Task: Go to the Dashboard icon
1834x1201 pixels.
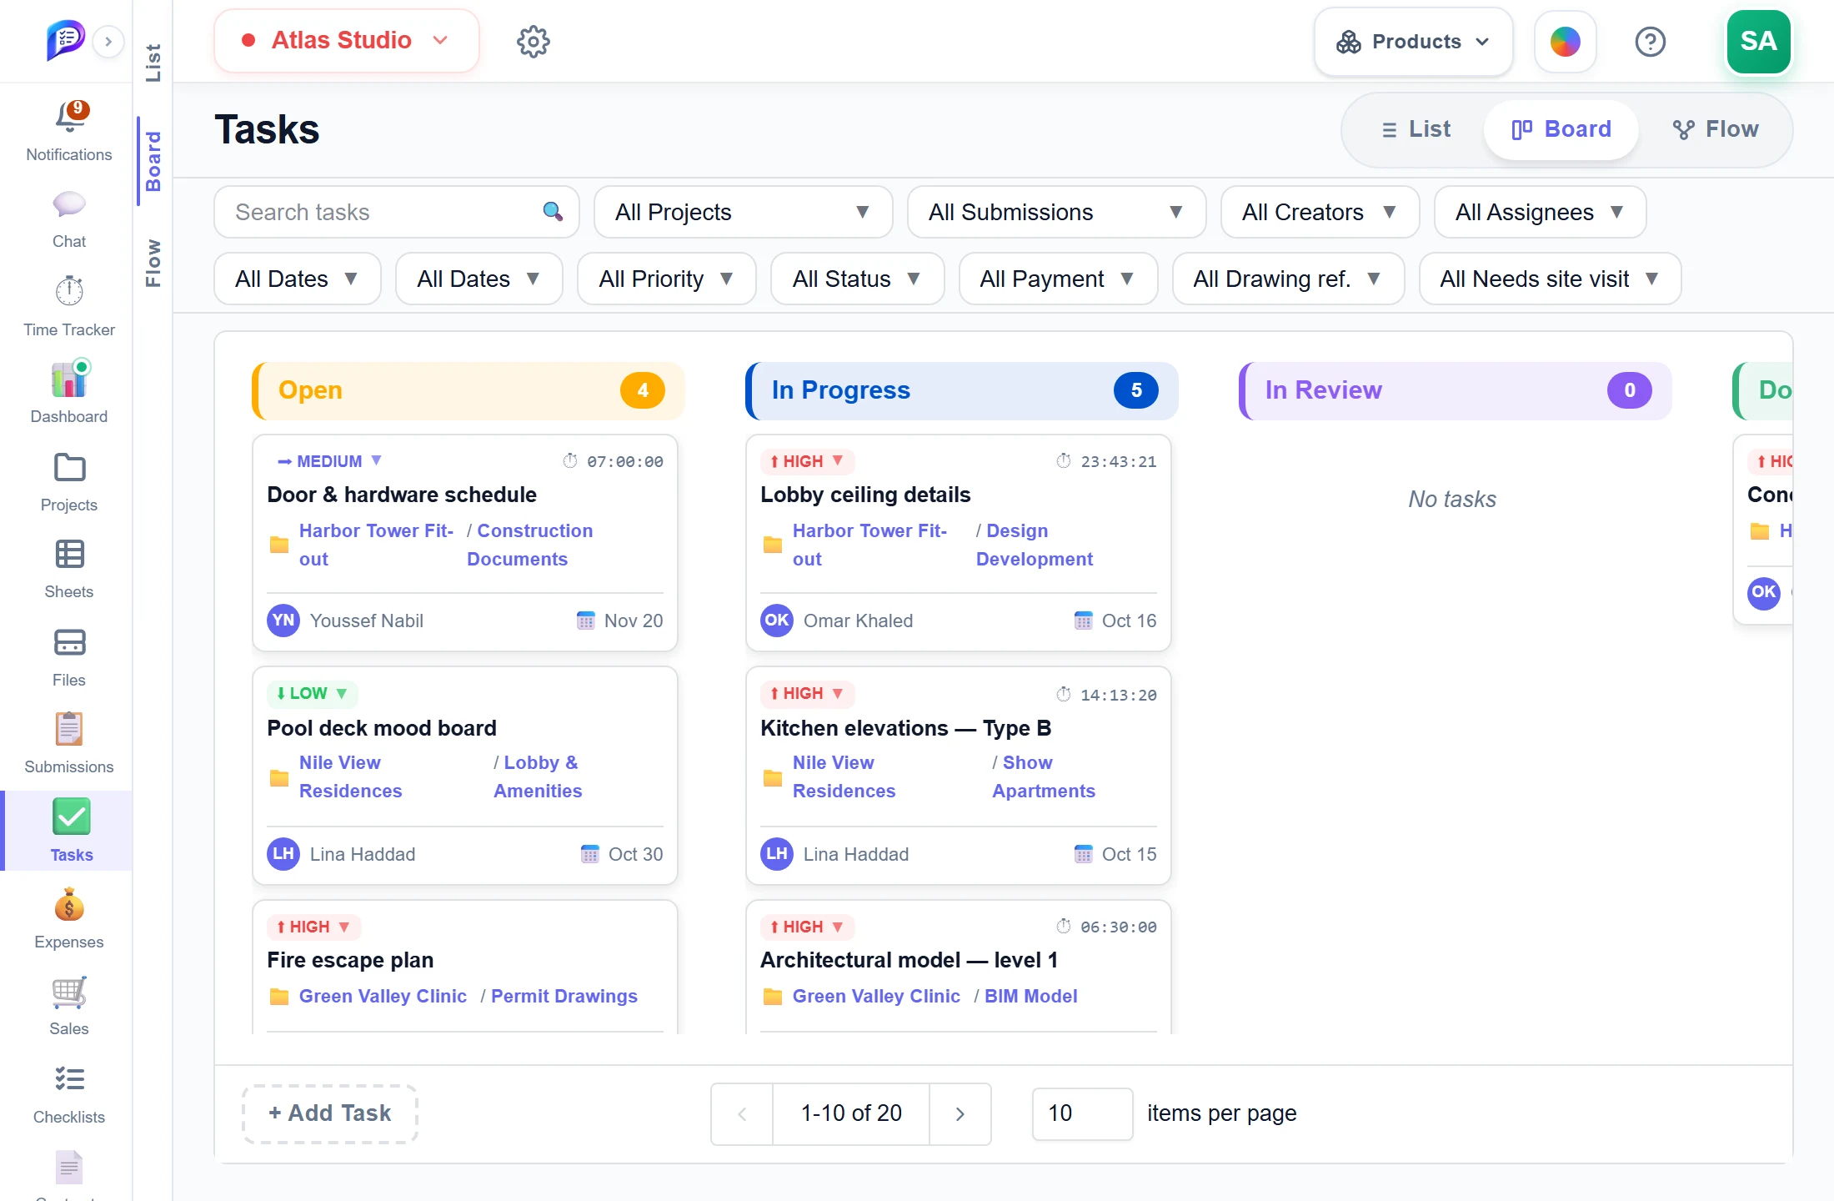Action: (70, 379)
